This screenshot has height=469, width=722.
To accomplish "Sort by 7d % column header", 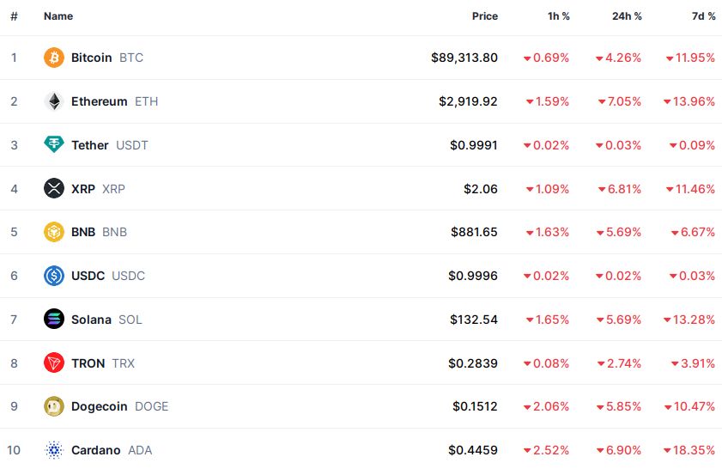I will [x=703, y=16].
